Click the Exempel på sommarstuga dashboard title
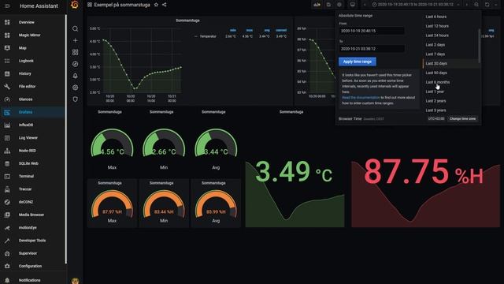504x284 pixels. point(122,5)
